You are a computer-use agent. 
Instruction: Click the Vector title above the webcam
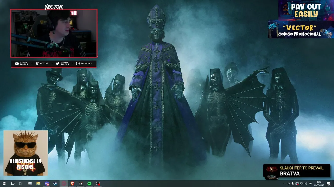click(x=53, y=7)
